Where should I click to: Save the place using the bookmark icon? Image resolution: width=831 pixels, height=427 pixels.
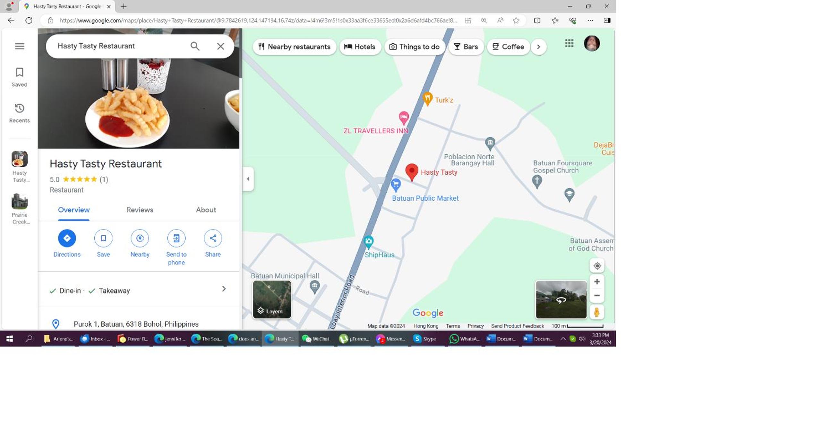coord(103,238)
